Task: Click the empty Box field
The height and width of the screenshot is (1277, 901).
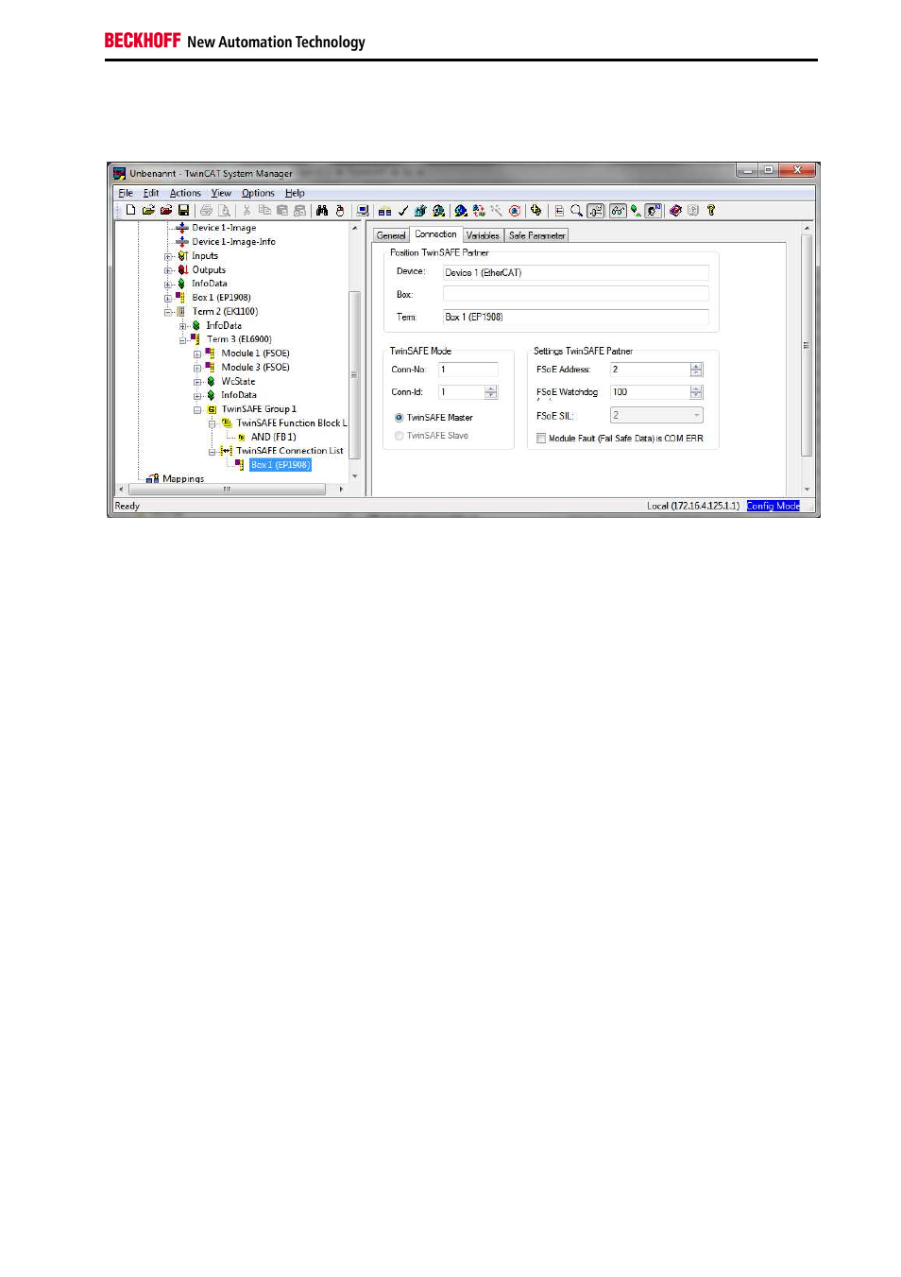Action: [x=576, y=295]
